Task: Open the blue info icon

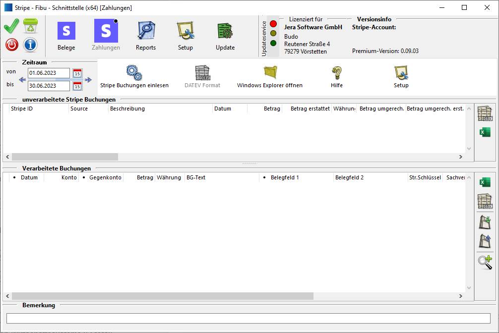Action: pos(31,45)
